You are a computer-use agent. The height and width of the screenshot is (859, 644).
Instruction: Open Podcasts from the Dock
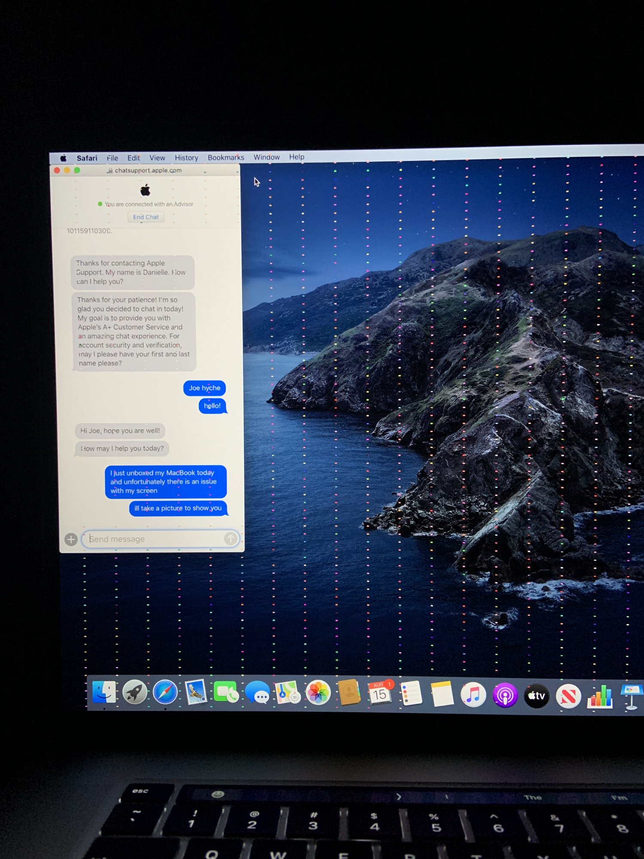tap(505, 695)
